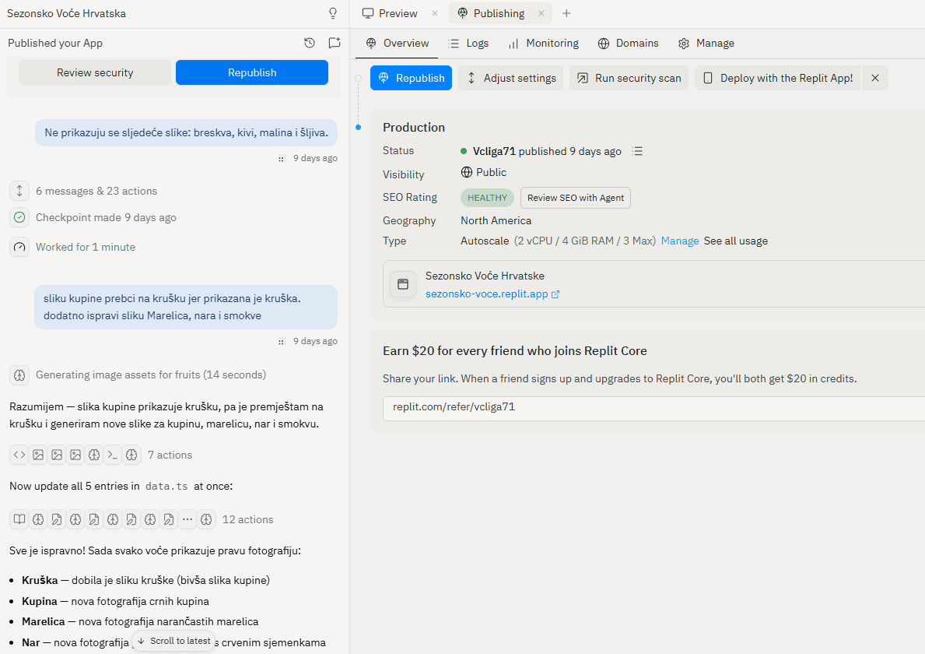Close the Publishing tab
Viewport: 925px width, 654px height.
541,13
